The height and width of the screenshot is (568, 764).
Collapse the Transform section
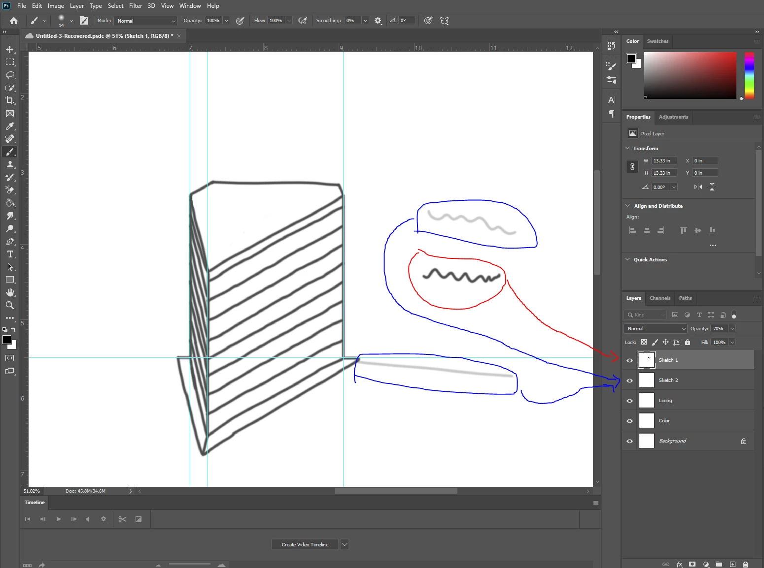tap(627, 148)
